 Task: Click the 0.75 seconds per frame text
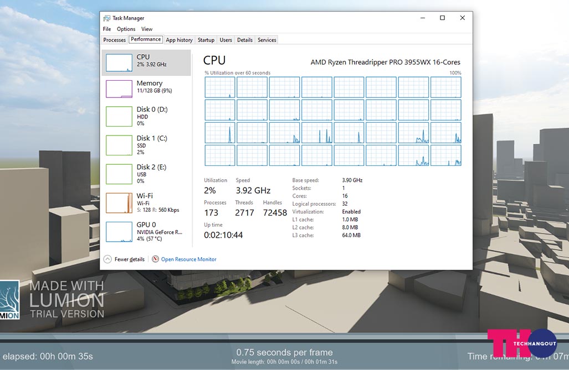click(x=285, y=352)
